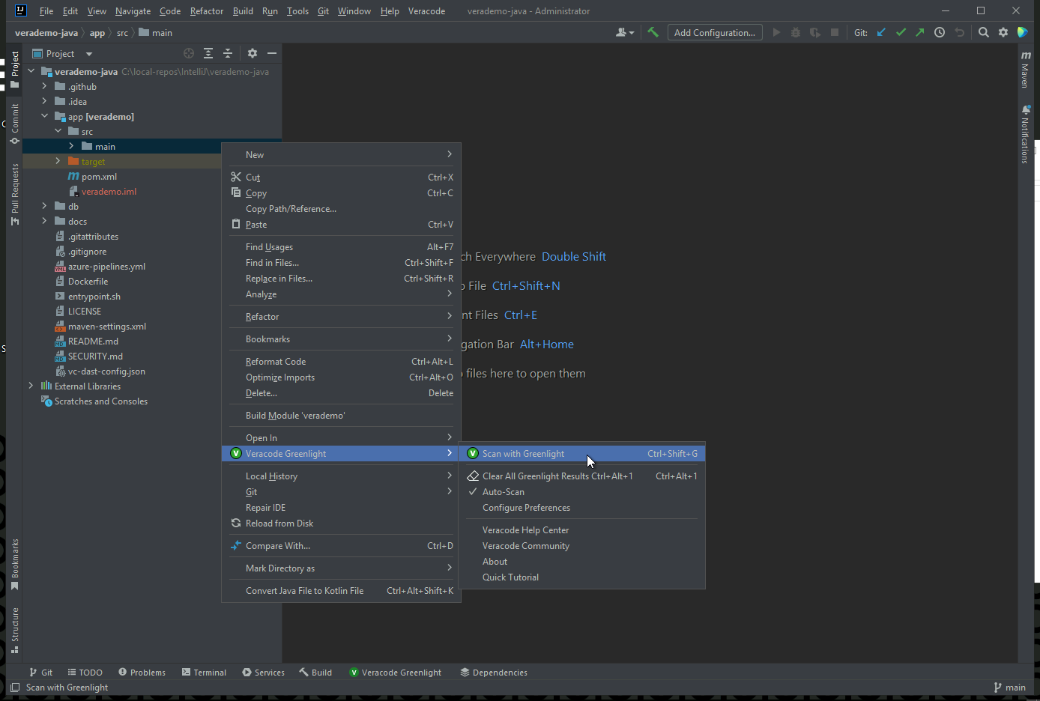Click Git Update Project arrow icon
The height and width of the screenshot is (701, 1040).
coord(881,32)
